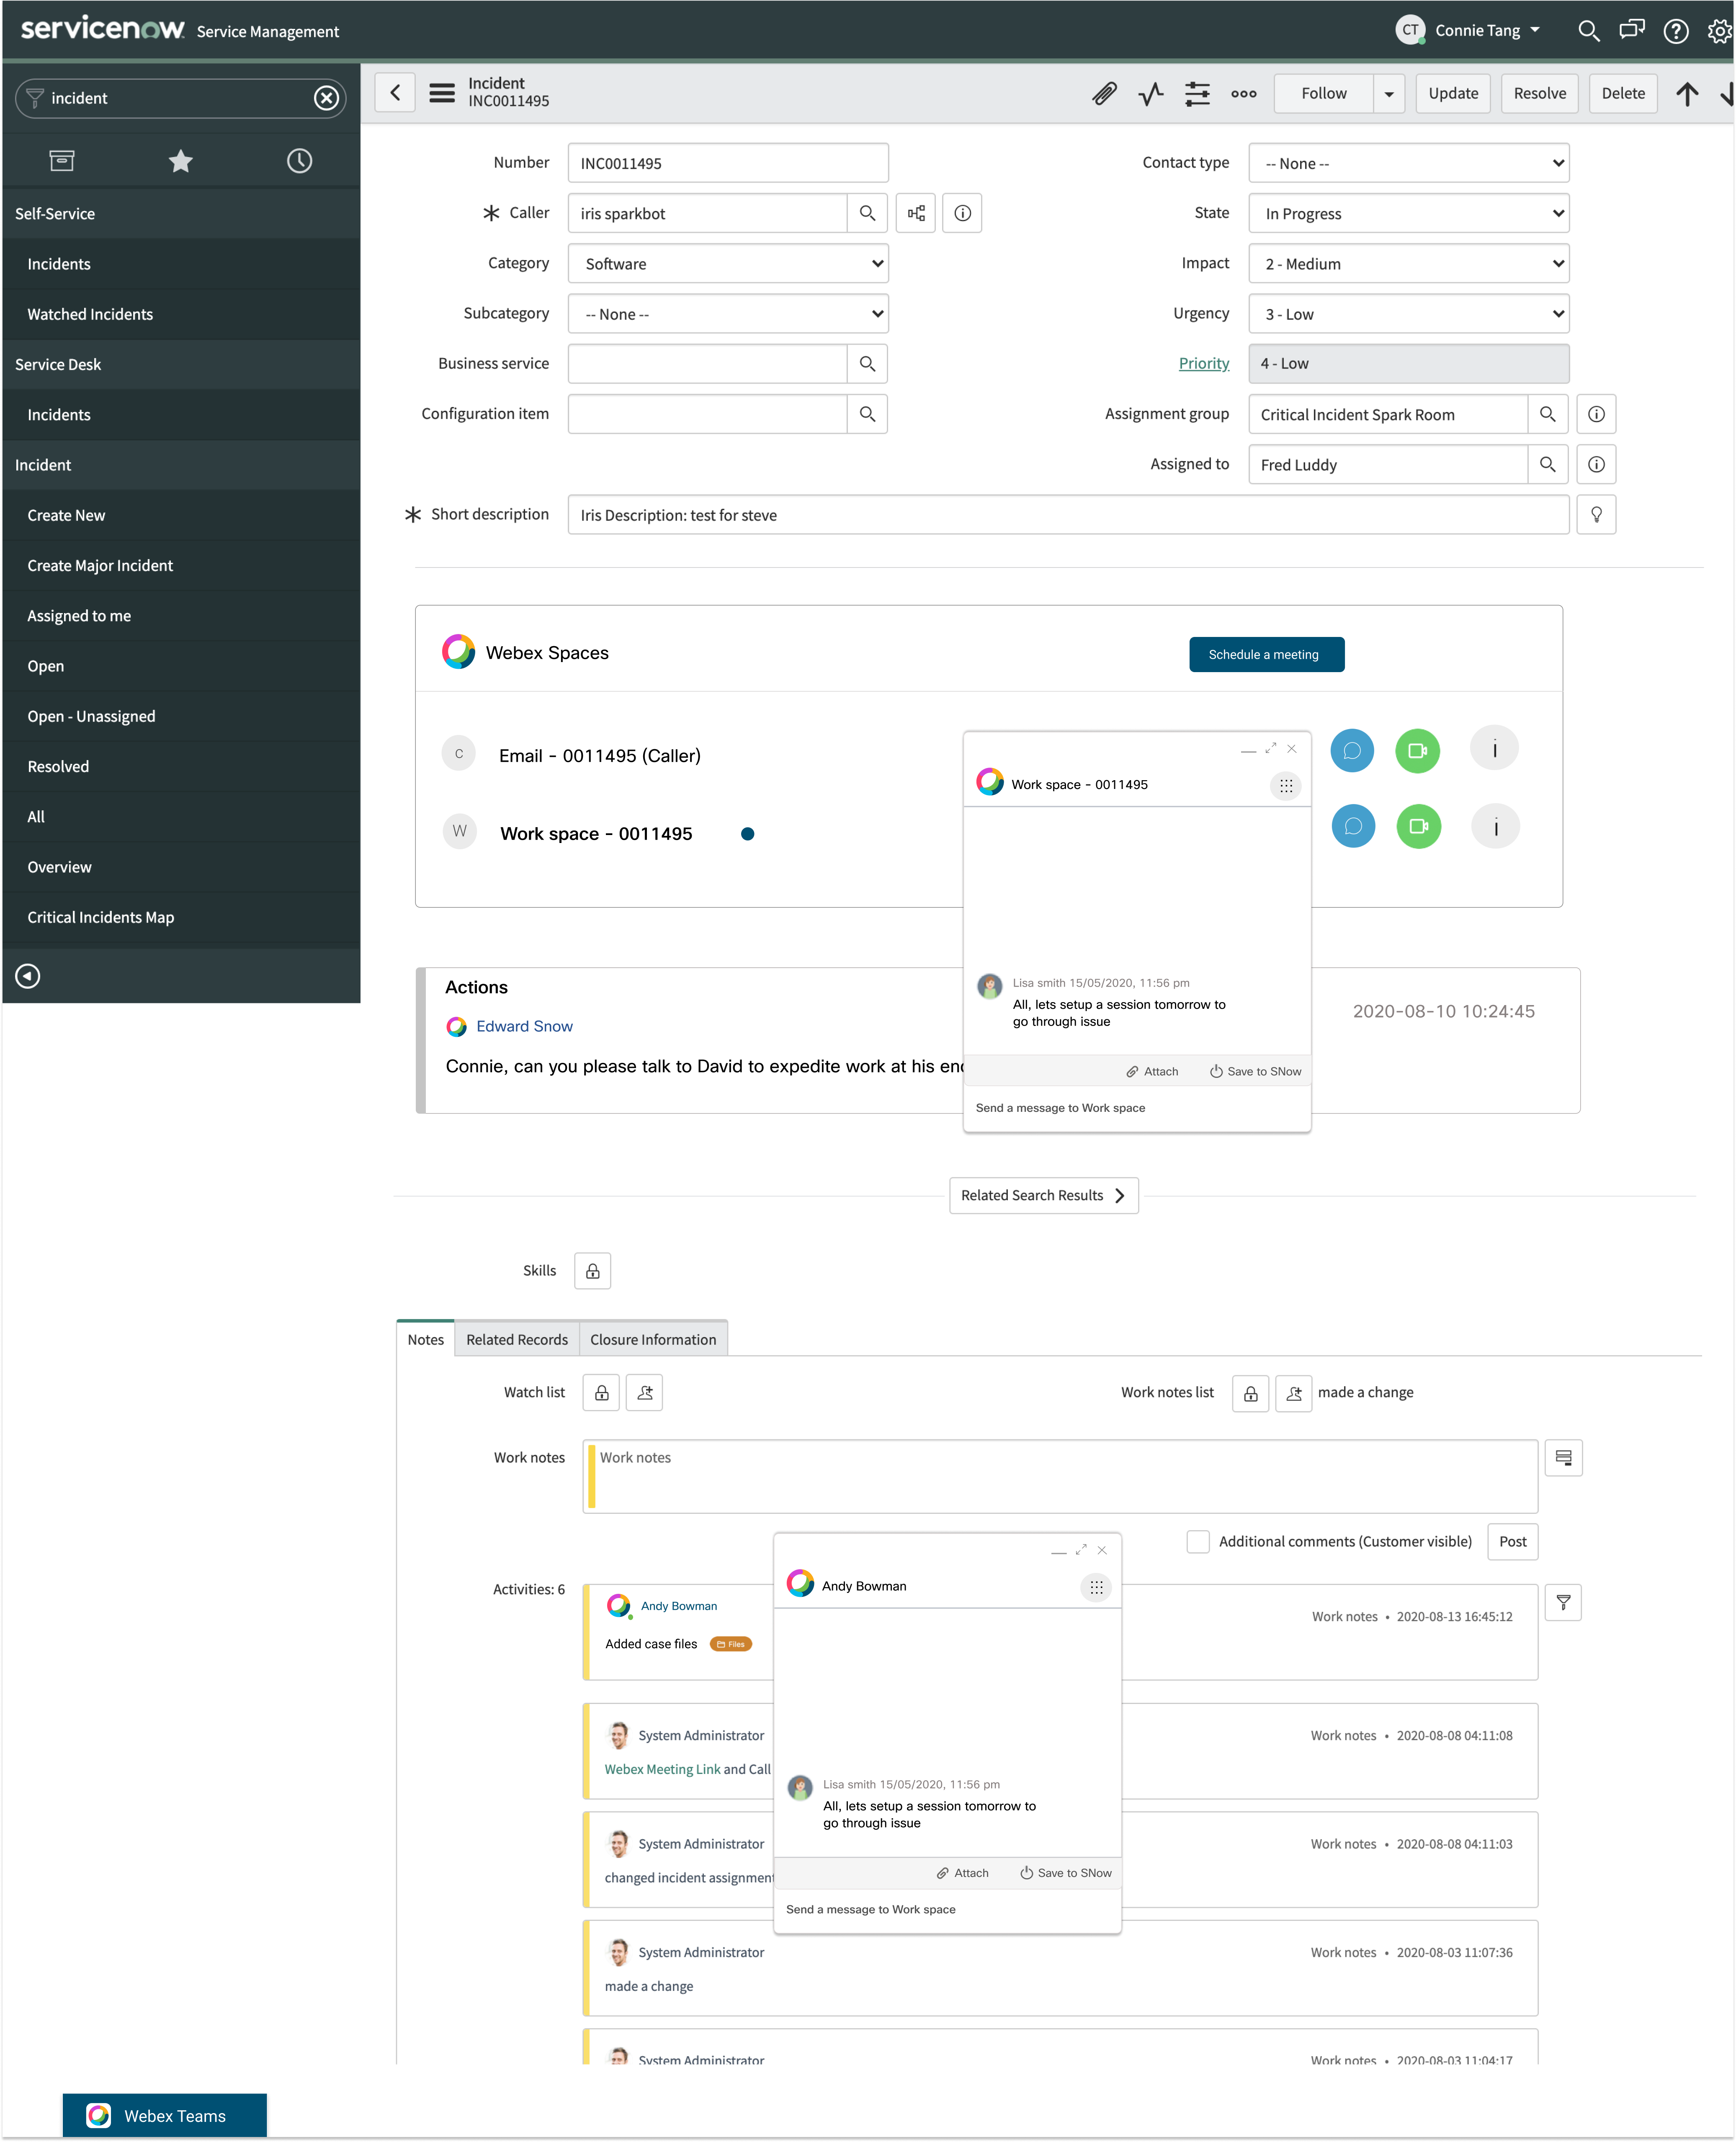Viewport: 1736px width, 2142px height.
Task: Click the Post button
Action: tap(1512, 1542)
